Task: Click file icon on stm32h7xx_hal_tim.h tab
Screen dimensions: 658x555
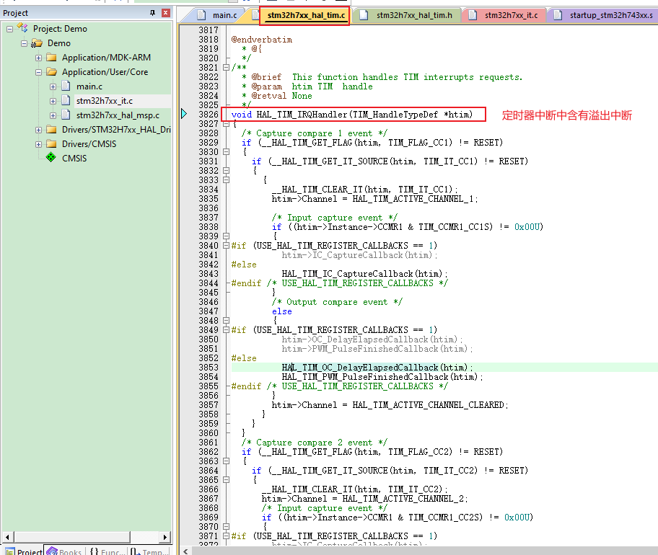Action: pos(364,15)
